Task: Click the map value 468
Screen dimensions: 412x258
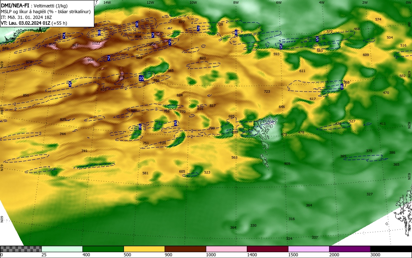Action: pyautogui.click(x=357, y=29)
